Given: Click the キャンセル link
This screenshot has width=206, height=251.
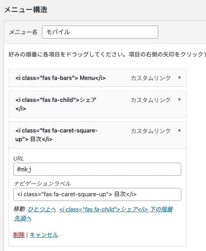Looking at the screenshot, I should pyautogui.click(x=44, y=235).
